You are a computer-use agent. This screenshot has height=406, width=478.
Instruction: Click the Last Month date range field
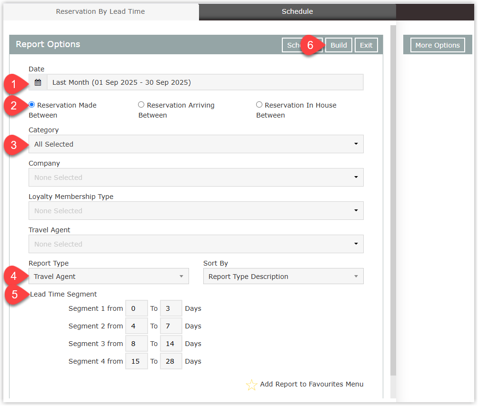click(x=205, y=82)
